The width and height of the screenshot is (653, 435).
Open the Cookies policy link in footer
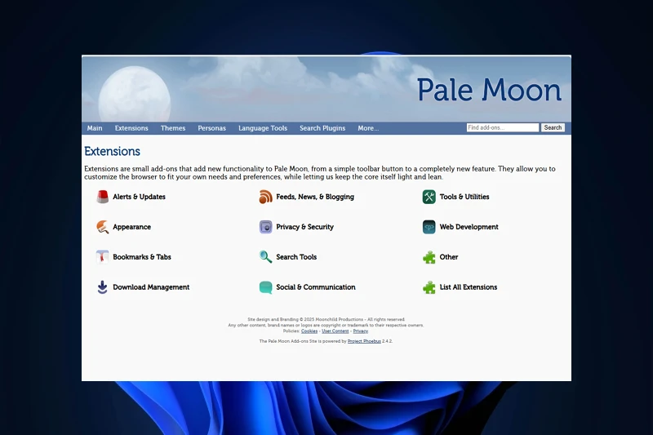pos(309,331)
